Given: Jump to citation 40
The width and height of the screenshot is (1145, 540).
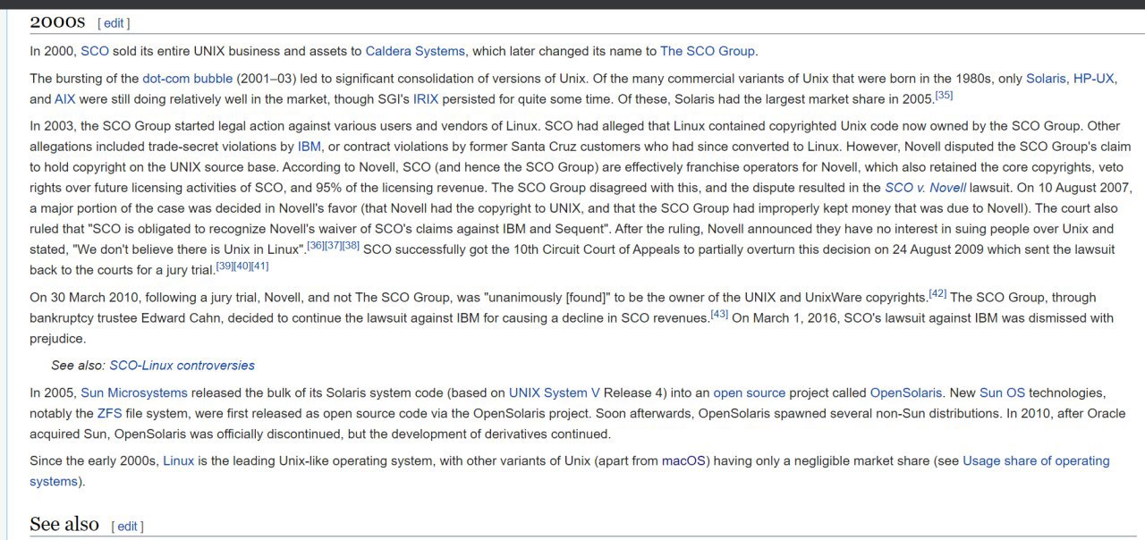Looking at the screenshot, I should (x=242, y=266).
